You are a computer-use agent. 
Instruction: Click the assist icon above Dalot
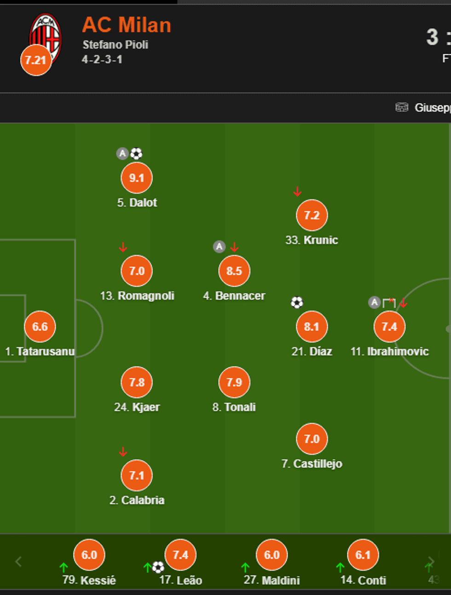pyautogui.click(x=122, y=153)
